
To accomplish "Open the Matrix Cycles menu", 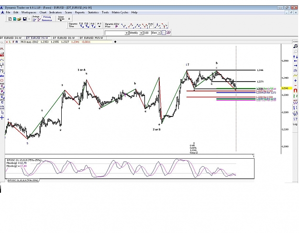I will click(120, 12).
